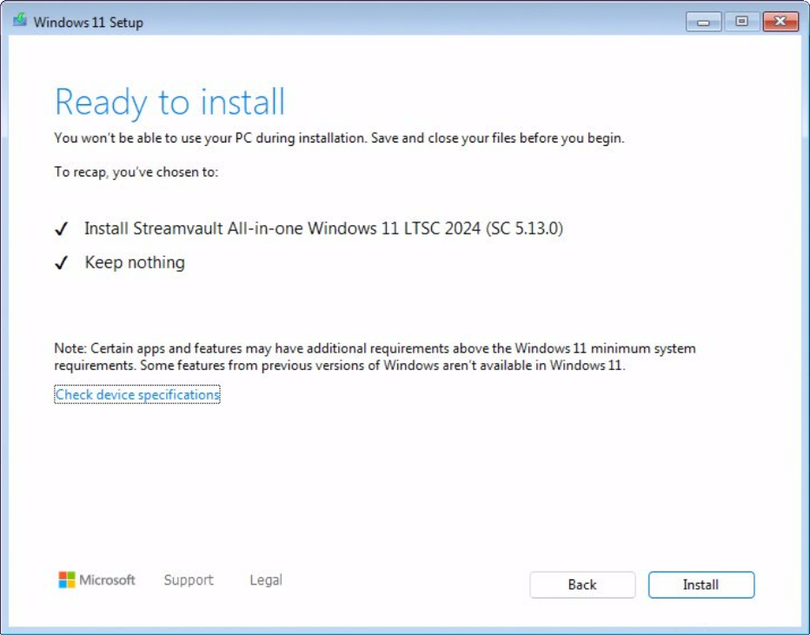
Task: Click the Back button
Action: tap(582, 585)
